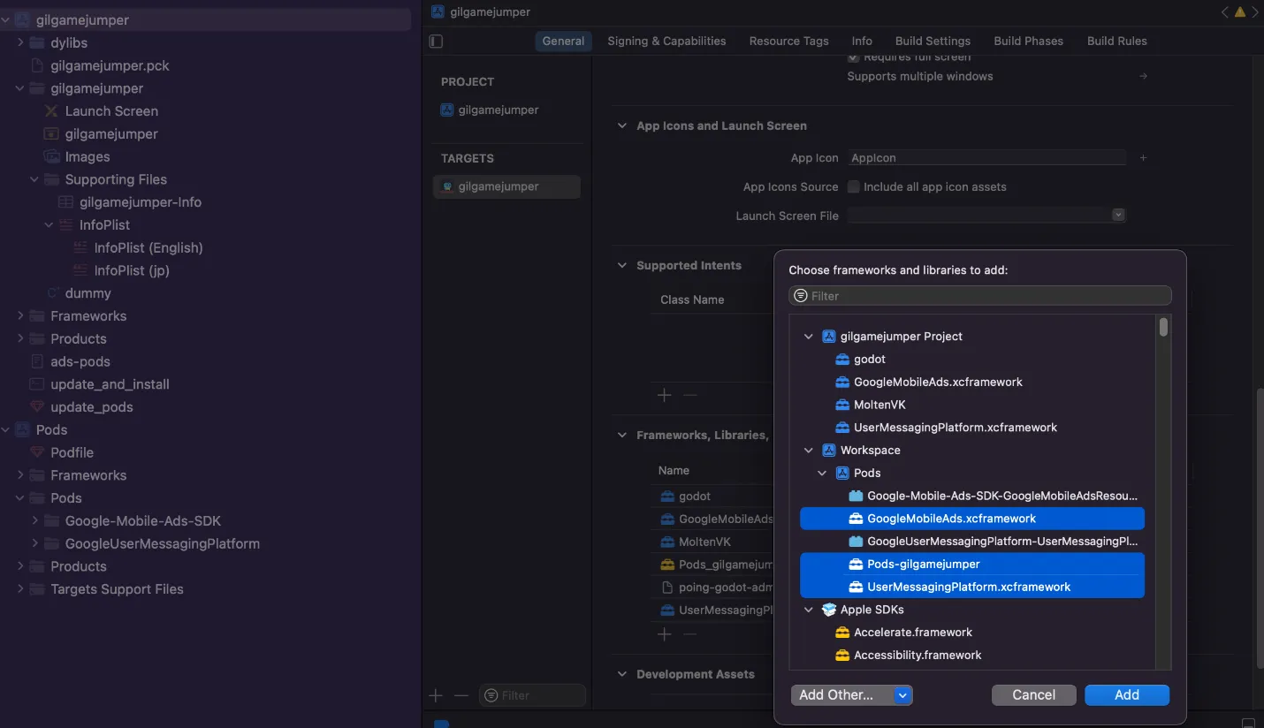Collapse the Apple SDKs group in the dialog
Screen dimensions: 1264x728
click(808, 610)
